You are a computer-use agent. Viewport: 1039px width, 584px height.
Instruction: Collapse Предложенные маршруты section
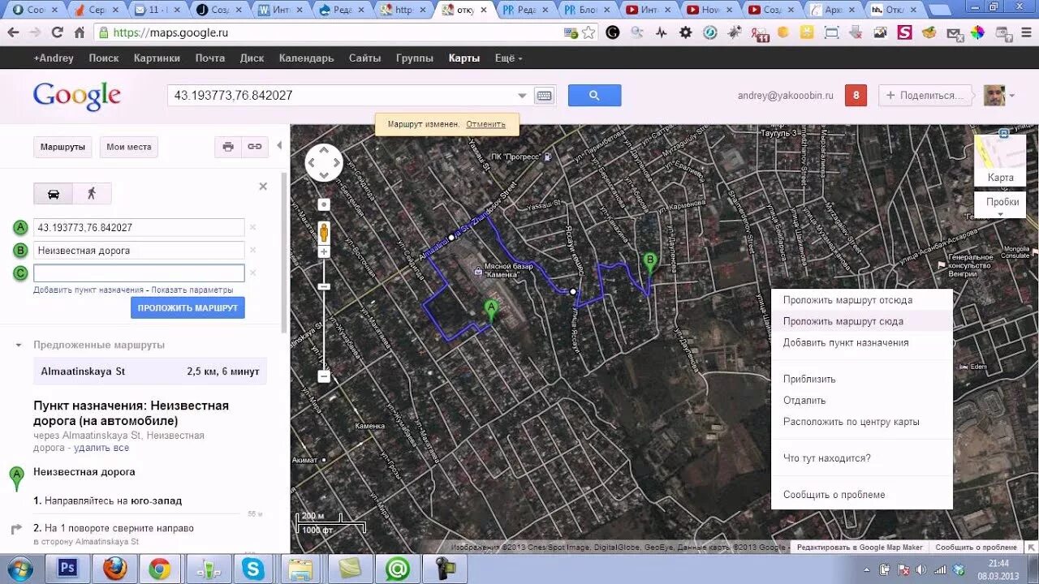pos(19,345)
